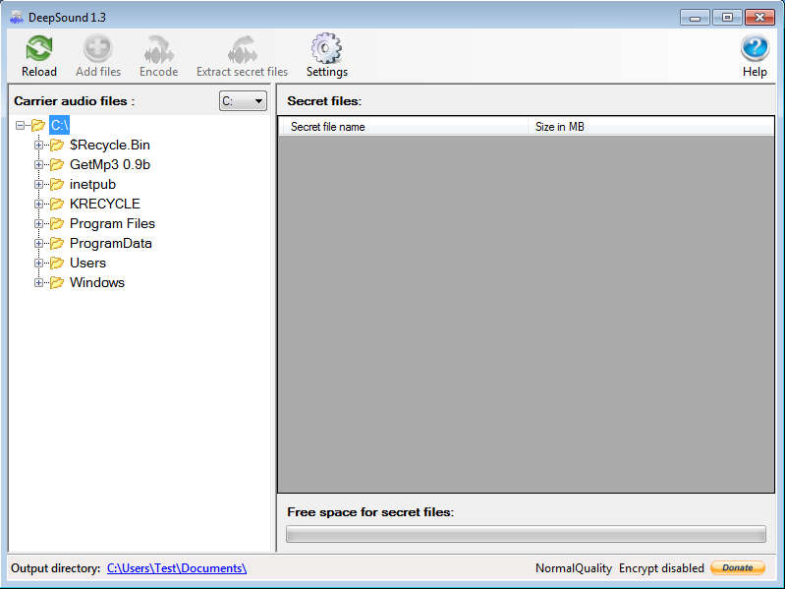Viewport: 785px width, 589px height.
Task: Expand the inetpub folder node
Action: 38,184
